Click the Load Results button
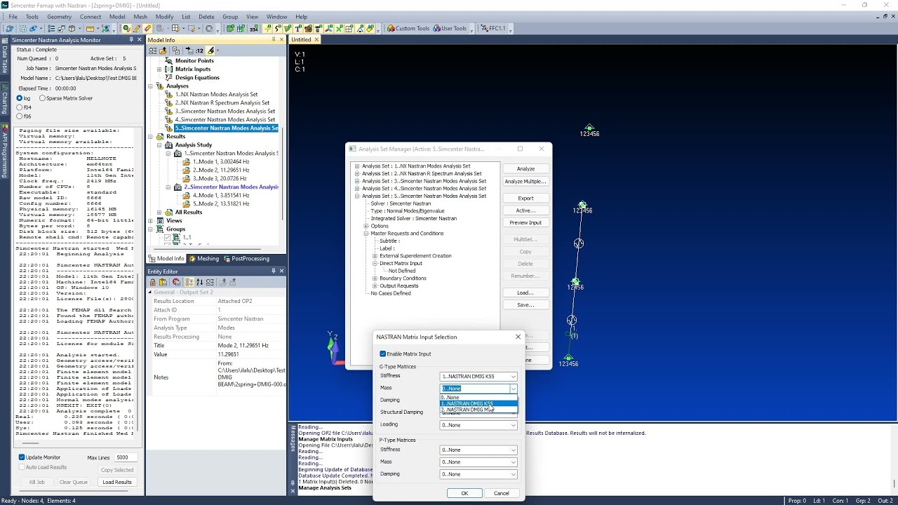898x505 pixels. tap(117, 482)
